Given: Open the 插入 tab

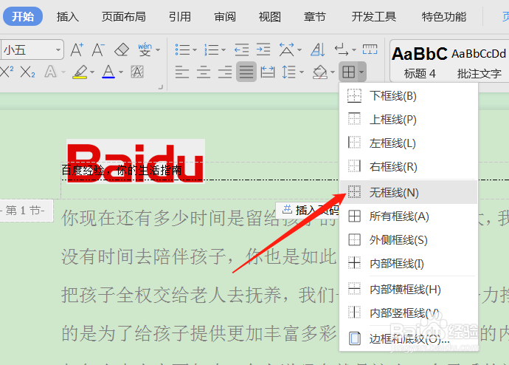Looking at the screenshot, I should 68,16.
